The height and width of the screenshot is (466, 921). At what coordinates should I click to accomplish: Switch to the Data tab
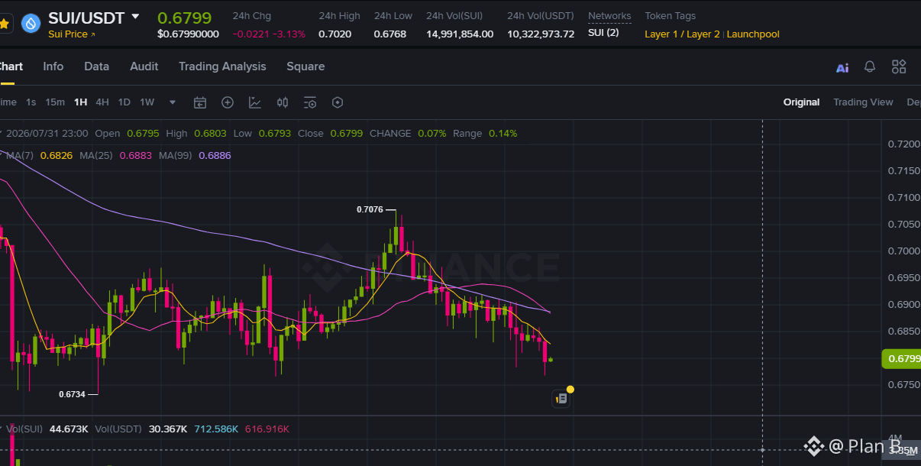97,66
